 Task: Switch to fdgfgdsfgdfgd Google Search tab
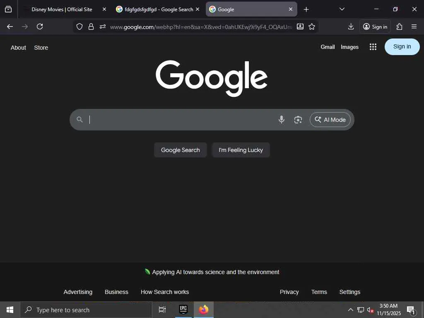pos(159,9)
